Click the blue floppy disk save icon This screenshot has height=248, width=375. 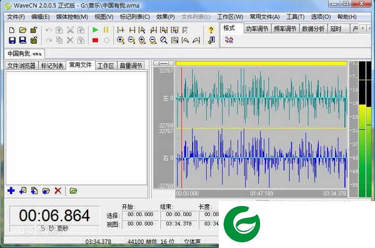12,40
